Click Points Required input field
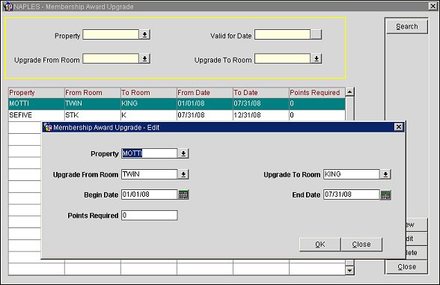The image size is (440, 285). tap(150, 215)
